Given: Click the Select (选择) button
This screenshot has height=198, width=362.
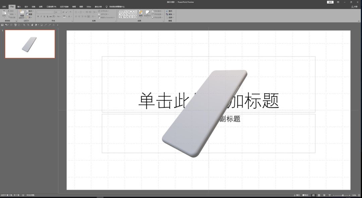Looking at the screenshot, I should (x=170, y=17).
